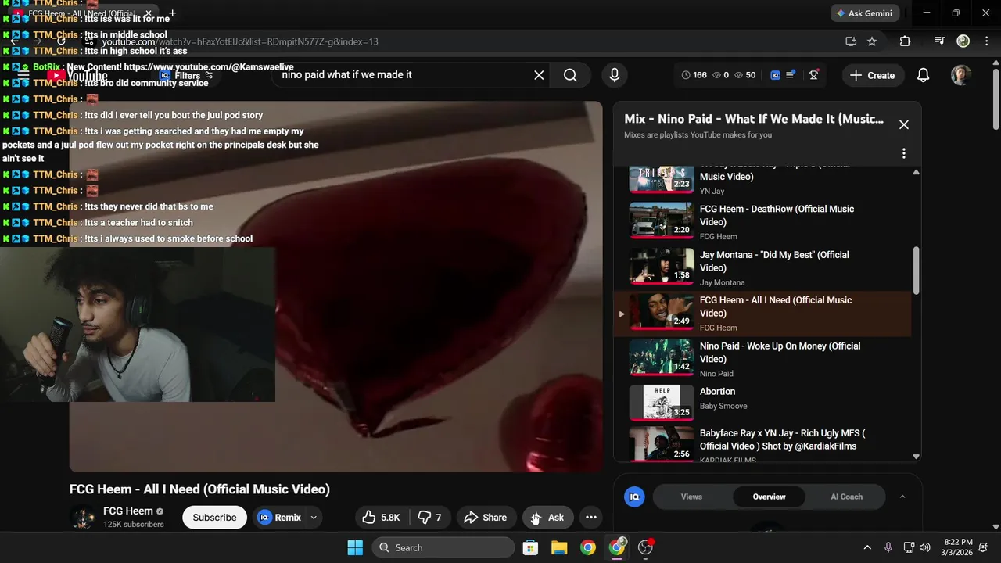Click the taskbar volume speaker icon
The image size is (1001, 563).
click(x=925, y=547)
